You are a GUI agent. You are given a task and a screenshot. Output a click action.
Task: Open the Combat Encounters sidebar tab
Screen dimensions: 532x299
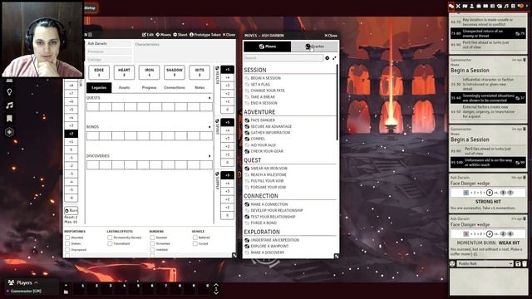[x=458, y=6]
